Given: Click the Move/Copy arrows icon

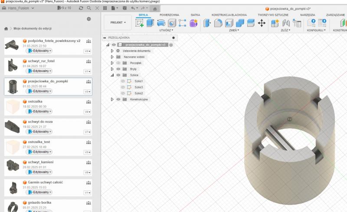Looking at the screenshot, I should (262, 23).
